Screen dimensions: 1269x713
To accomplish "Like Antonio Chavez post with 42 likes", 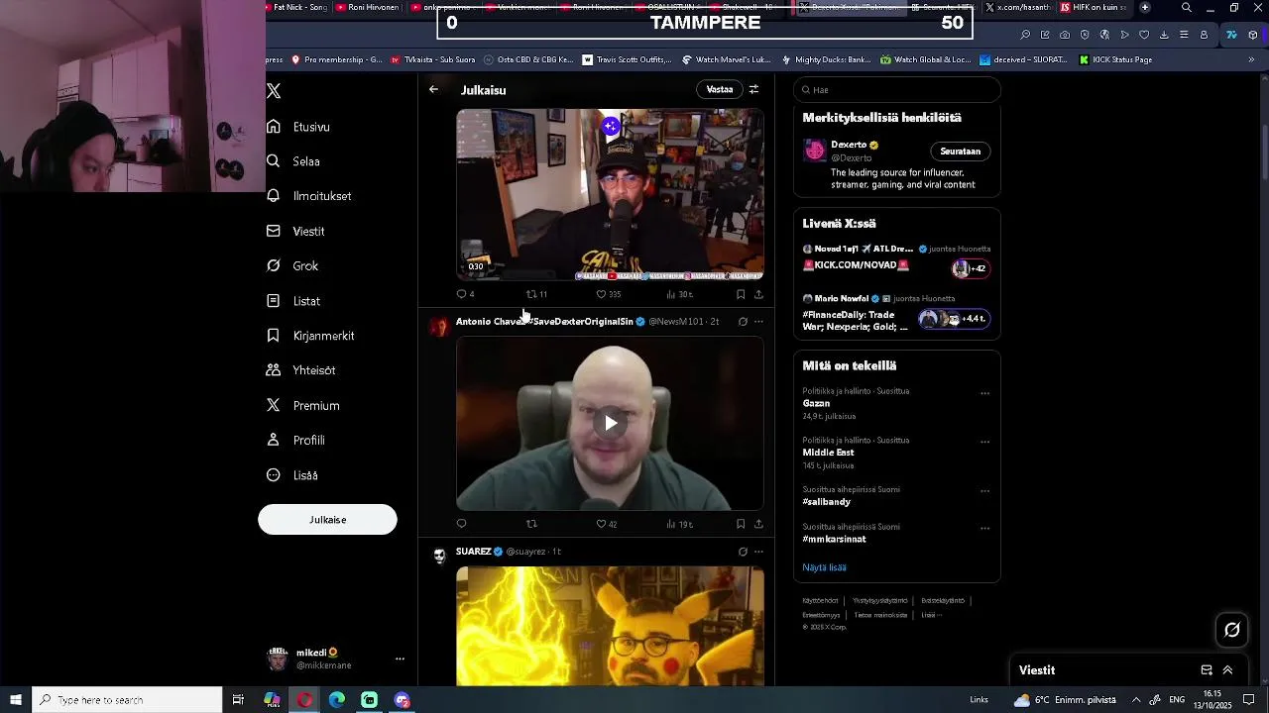I will 606,524.
